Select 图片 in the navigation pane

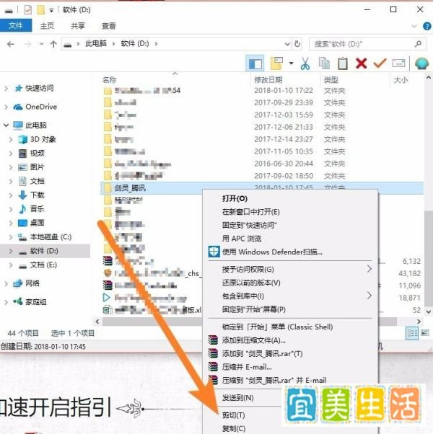(37, 167)
